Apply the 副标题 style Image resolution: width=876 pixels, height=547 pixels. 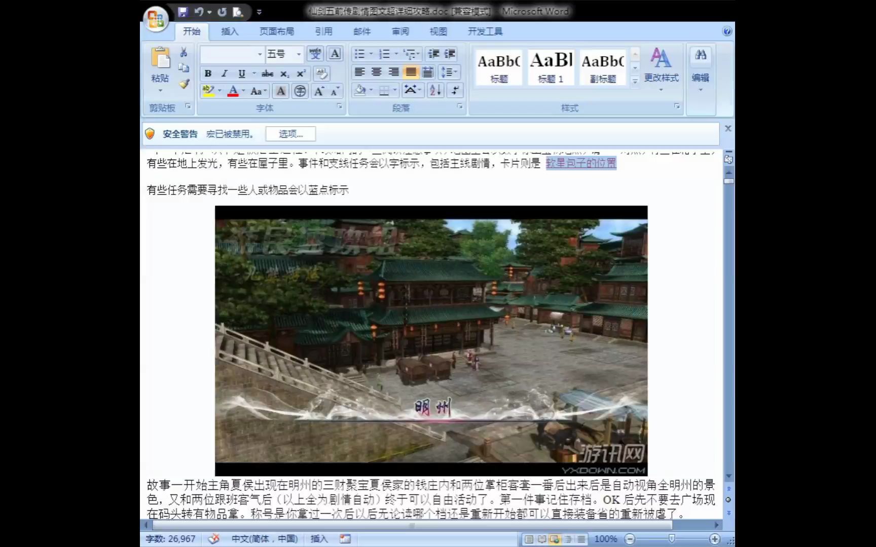[603, 67]
